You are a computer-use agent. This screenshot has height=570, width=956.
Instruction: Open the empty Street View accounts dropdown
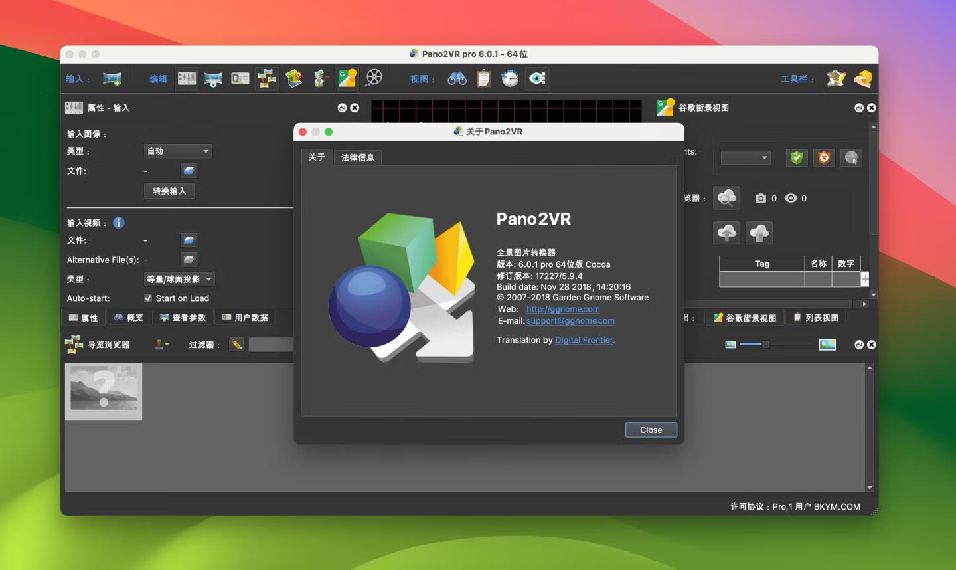[746, 157]
